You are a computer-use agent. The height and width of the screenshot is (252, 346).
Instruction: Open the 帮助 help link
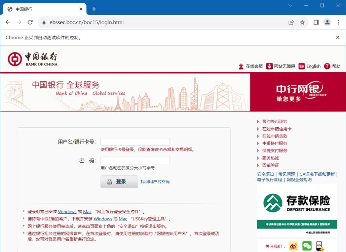pos(332,67)
